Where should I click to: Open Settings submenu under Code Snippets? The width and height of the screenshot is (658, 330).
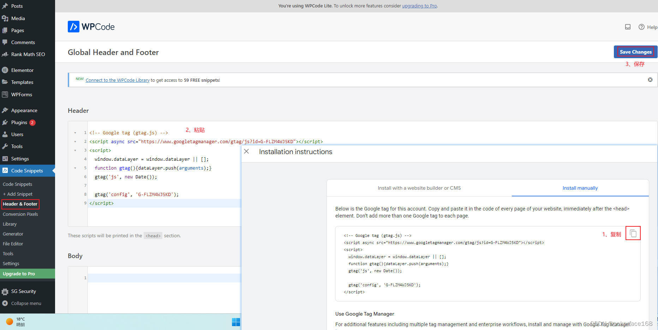11,263
